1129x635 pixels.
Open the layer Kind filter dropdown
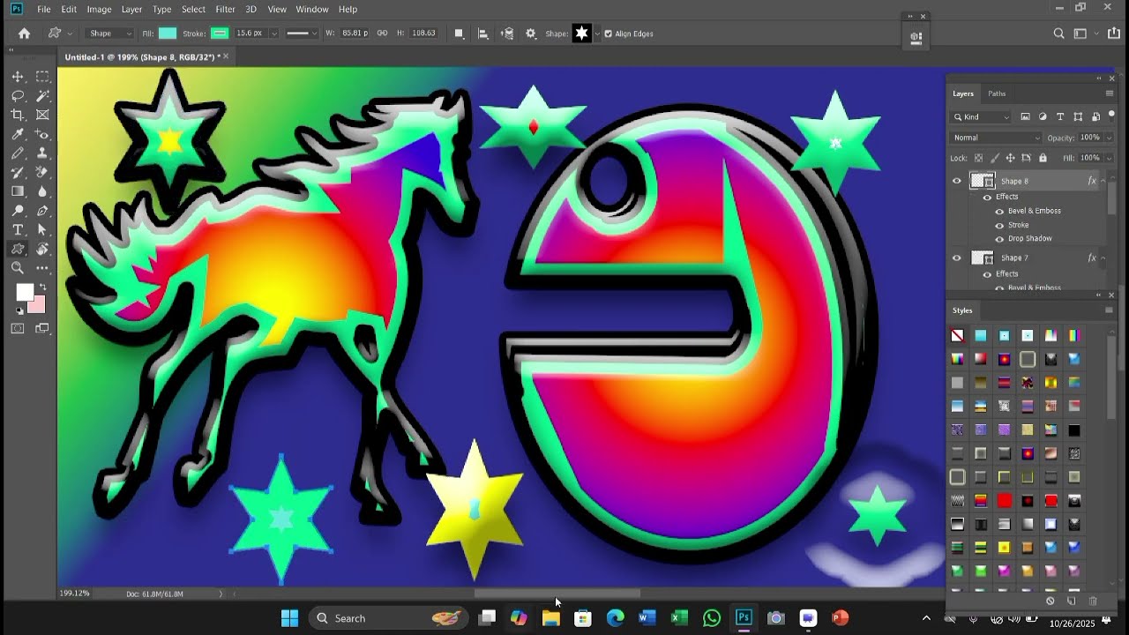[982, 116]
